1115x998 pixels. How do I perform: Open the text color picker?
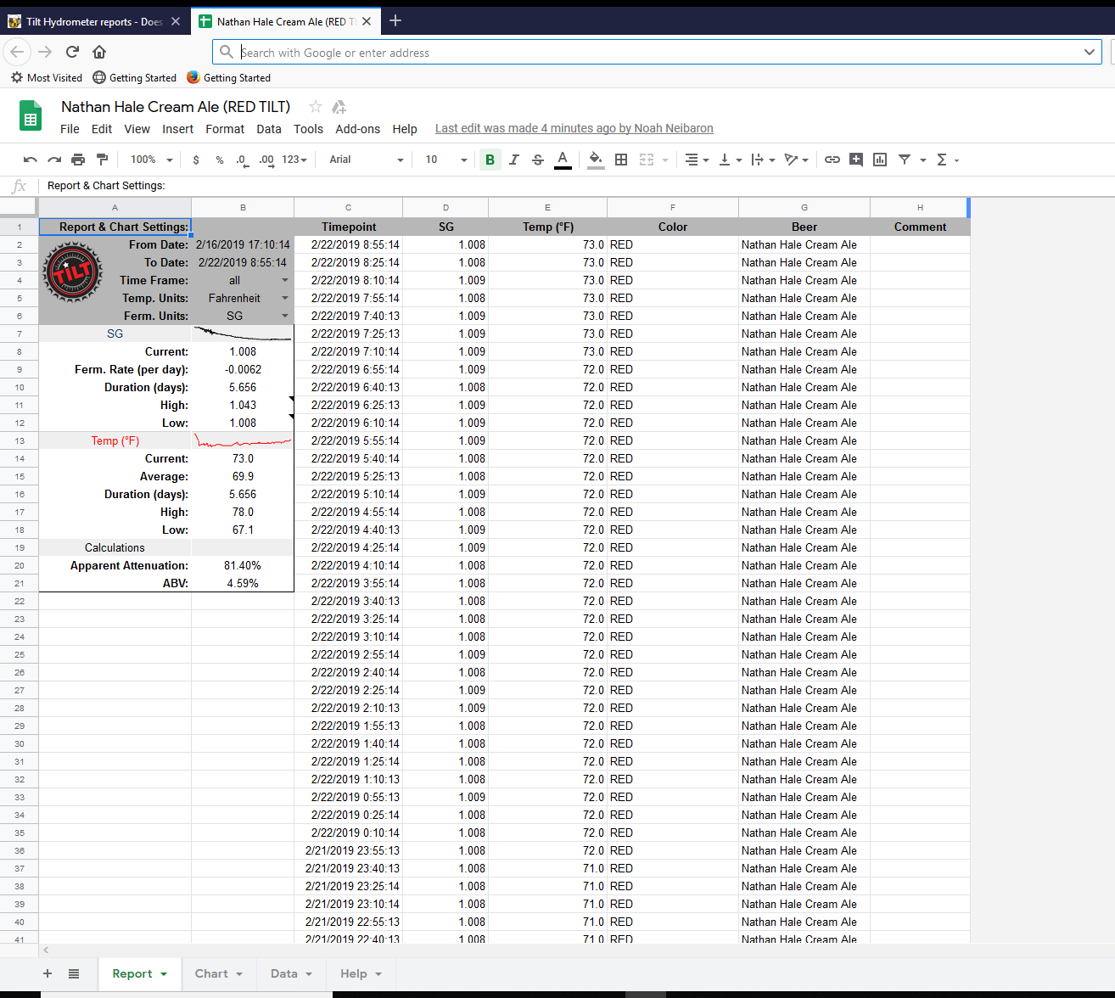point(563,160)
